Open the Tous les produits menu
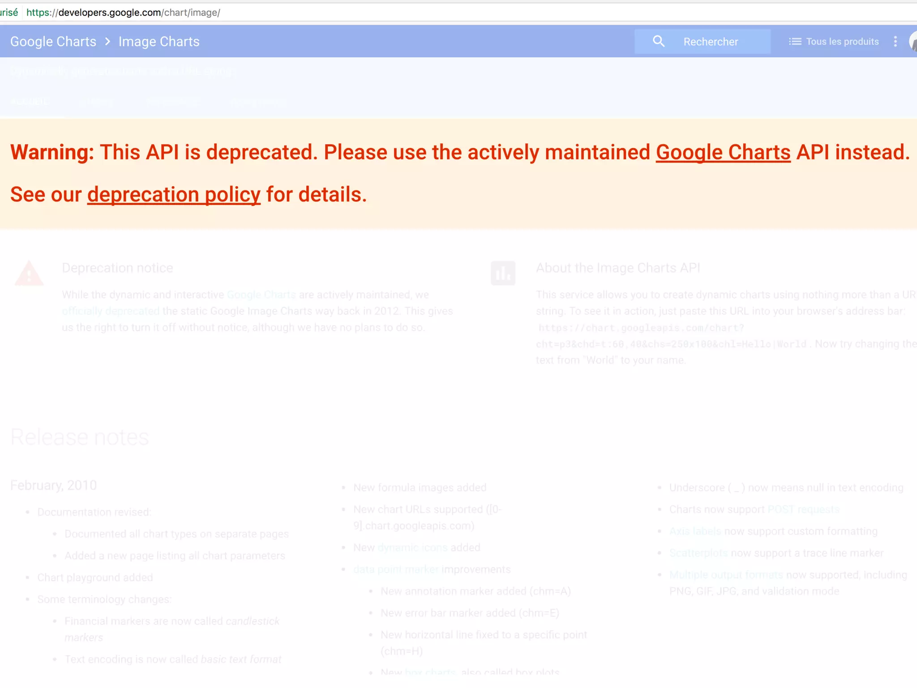The height and width of the screenshot is (688, 917). click(x=842, y=42)
